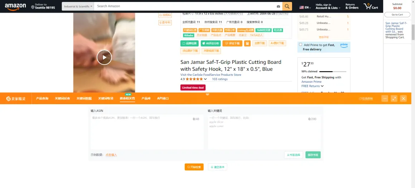Click the keyword input text area
The height and width of the screenshot is (188, 415).
pos(264,132)
